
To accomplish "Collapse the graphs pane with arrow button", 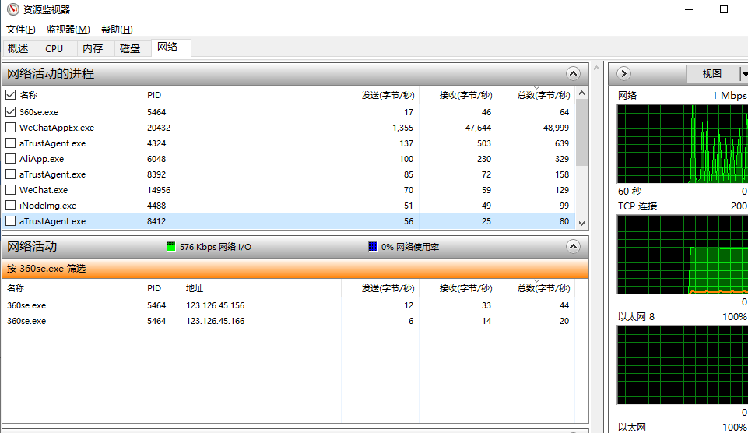I will pyautogui.click(x=623, y=73).
